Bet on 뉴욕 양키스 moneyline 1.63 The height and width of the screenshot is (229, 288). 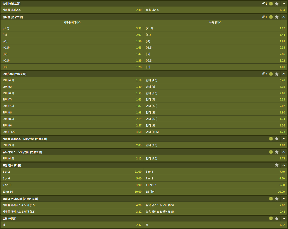coord(215,10)
